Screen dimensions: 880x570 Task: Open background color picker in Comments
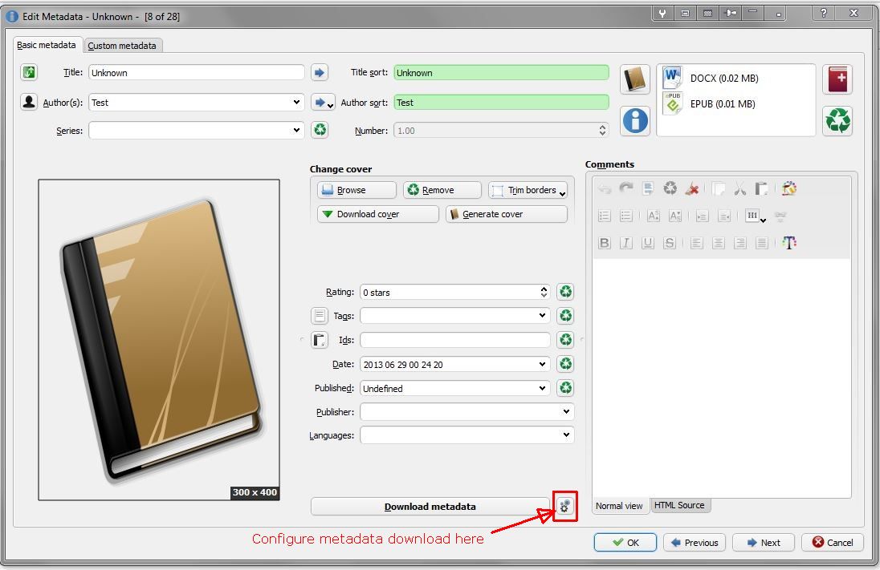[x=789, y=189]
